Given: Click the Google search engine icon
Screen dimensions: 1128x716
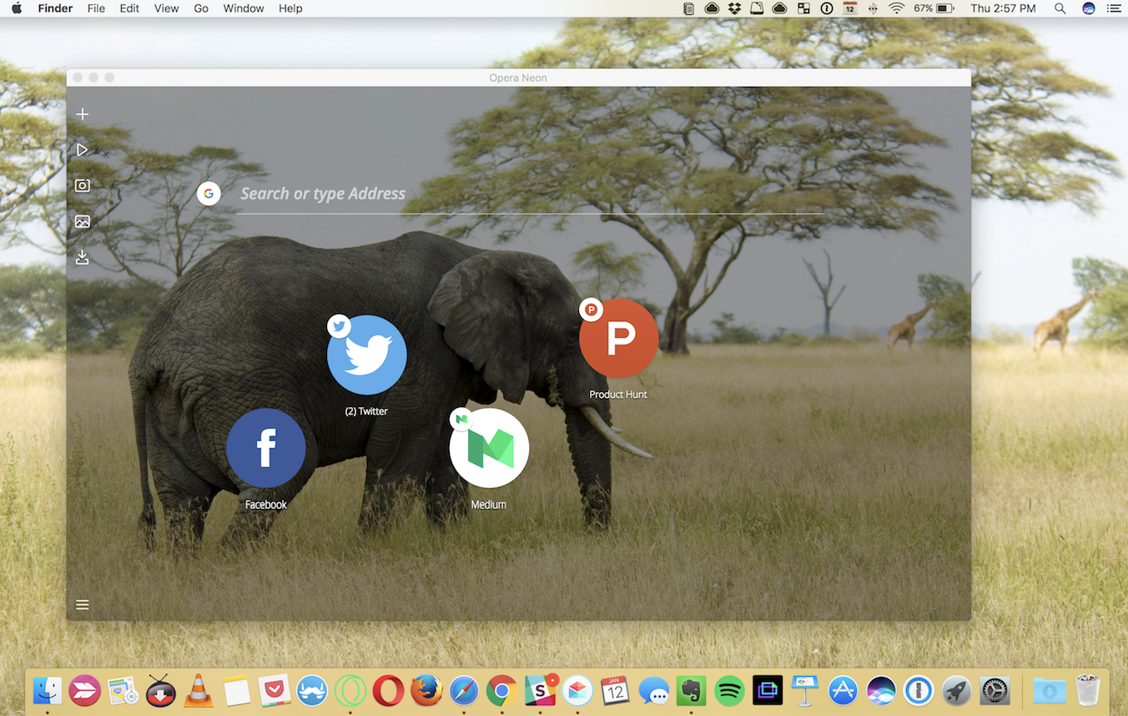Looking at the screenshot, I should (209, 194).
